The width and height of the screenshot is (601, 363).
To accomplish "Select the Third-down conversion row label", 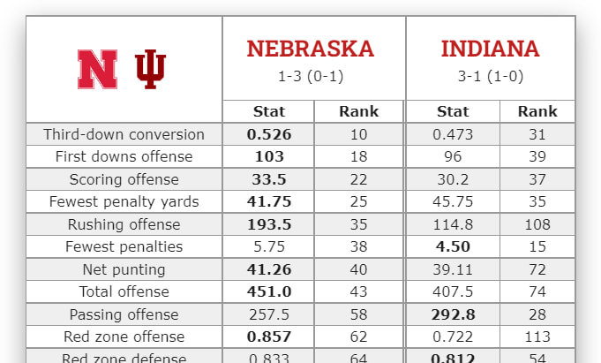I will coord(124,134).
